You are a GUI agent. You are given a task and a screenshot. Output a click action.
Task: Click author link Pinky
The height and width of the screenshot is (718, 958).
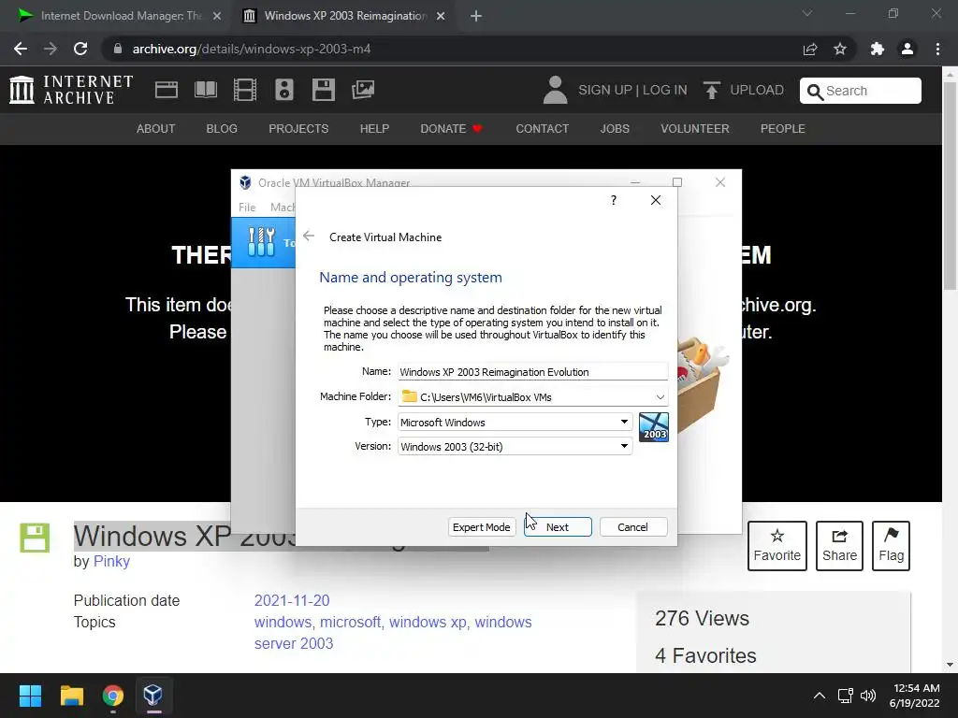111,561
